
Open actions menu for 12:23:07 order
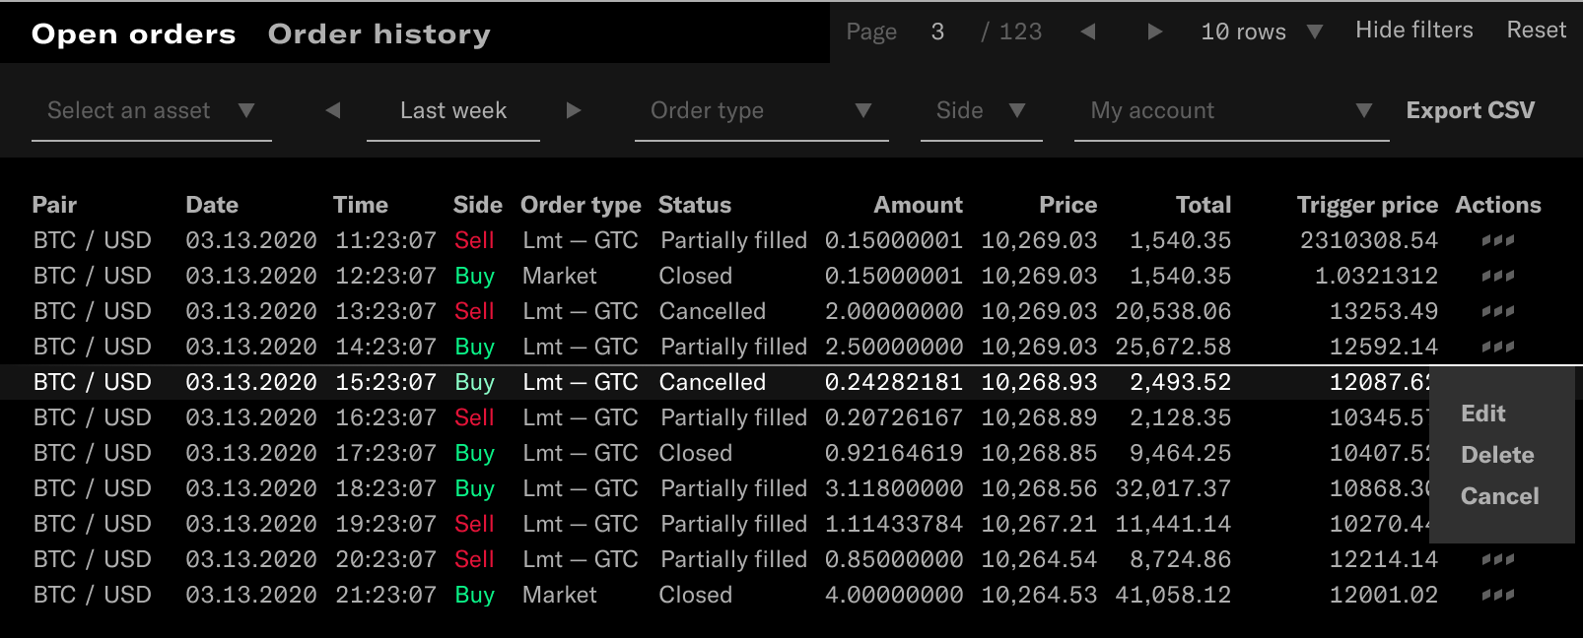[x=1497, y=276]
